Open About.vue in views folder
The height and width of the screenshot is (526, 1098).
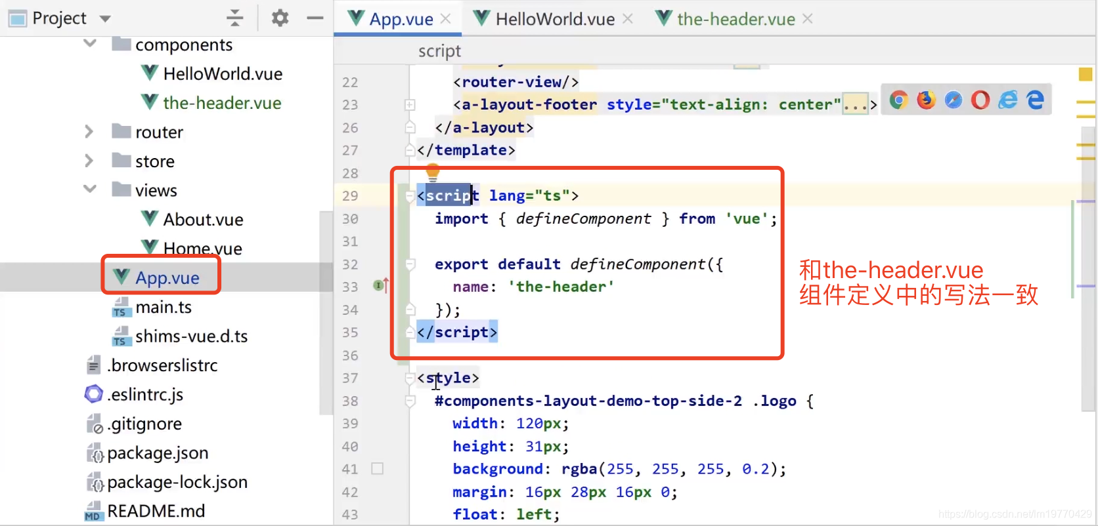point(203,219)
